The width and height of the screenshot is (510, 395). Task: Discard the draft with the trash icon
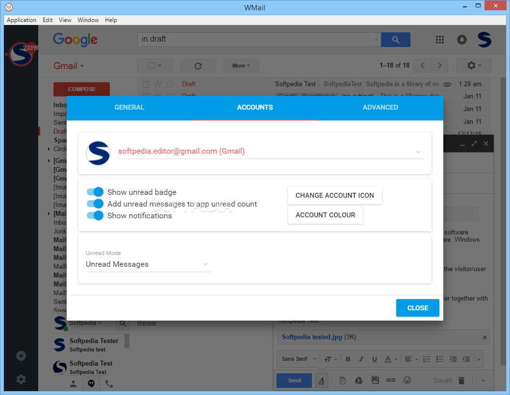(x=461, y=380)
